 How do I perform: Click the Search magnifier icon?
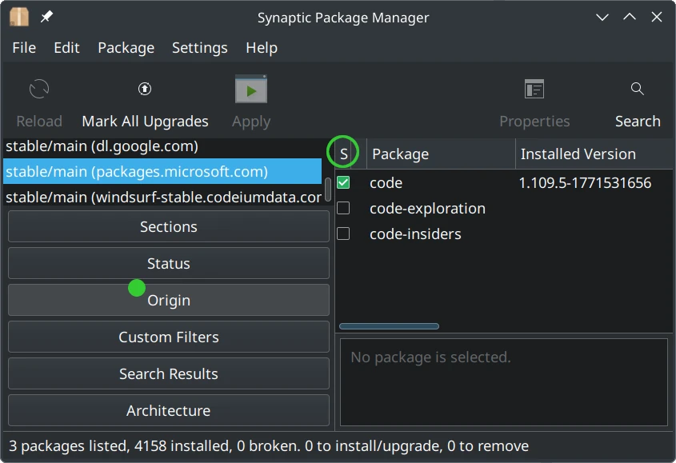(x=638, y=90)
